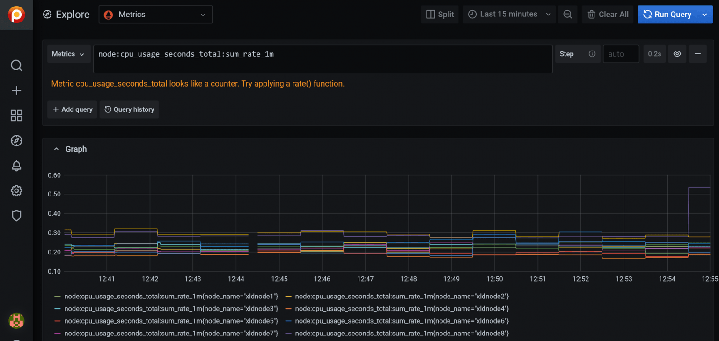Click the zoom out magnifier near time picker
The height and width of the screenshot is (341, 719).
click(568, 14)
